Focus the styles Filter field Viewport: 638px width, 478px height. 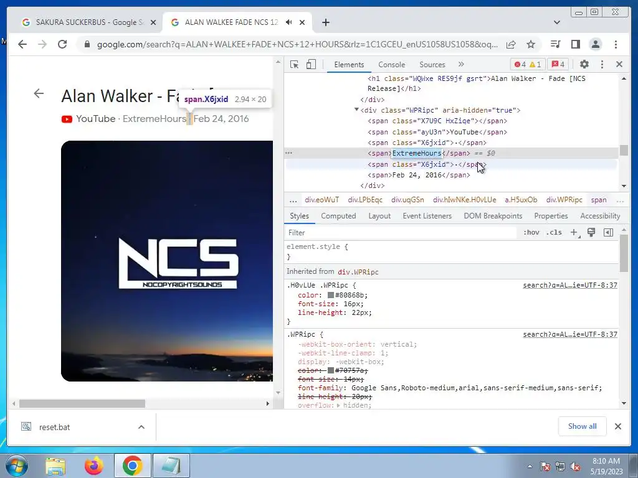[401, 233]
